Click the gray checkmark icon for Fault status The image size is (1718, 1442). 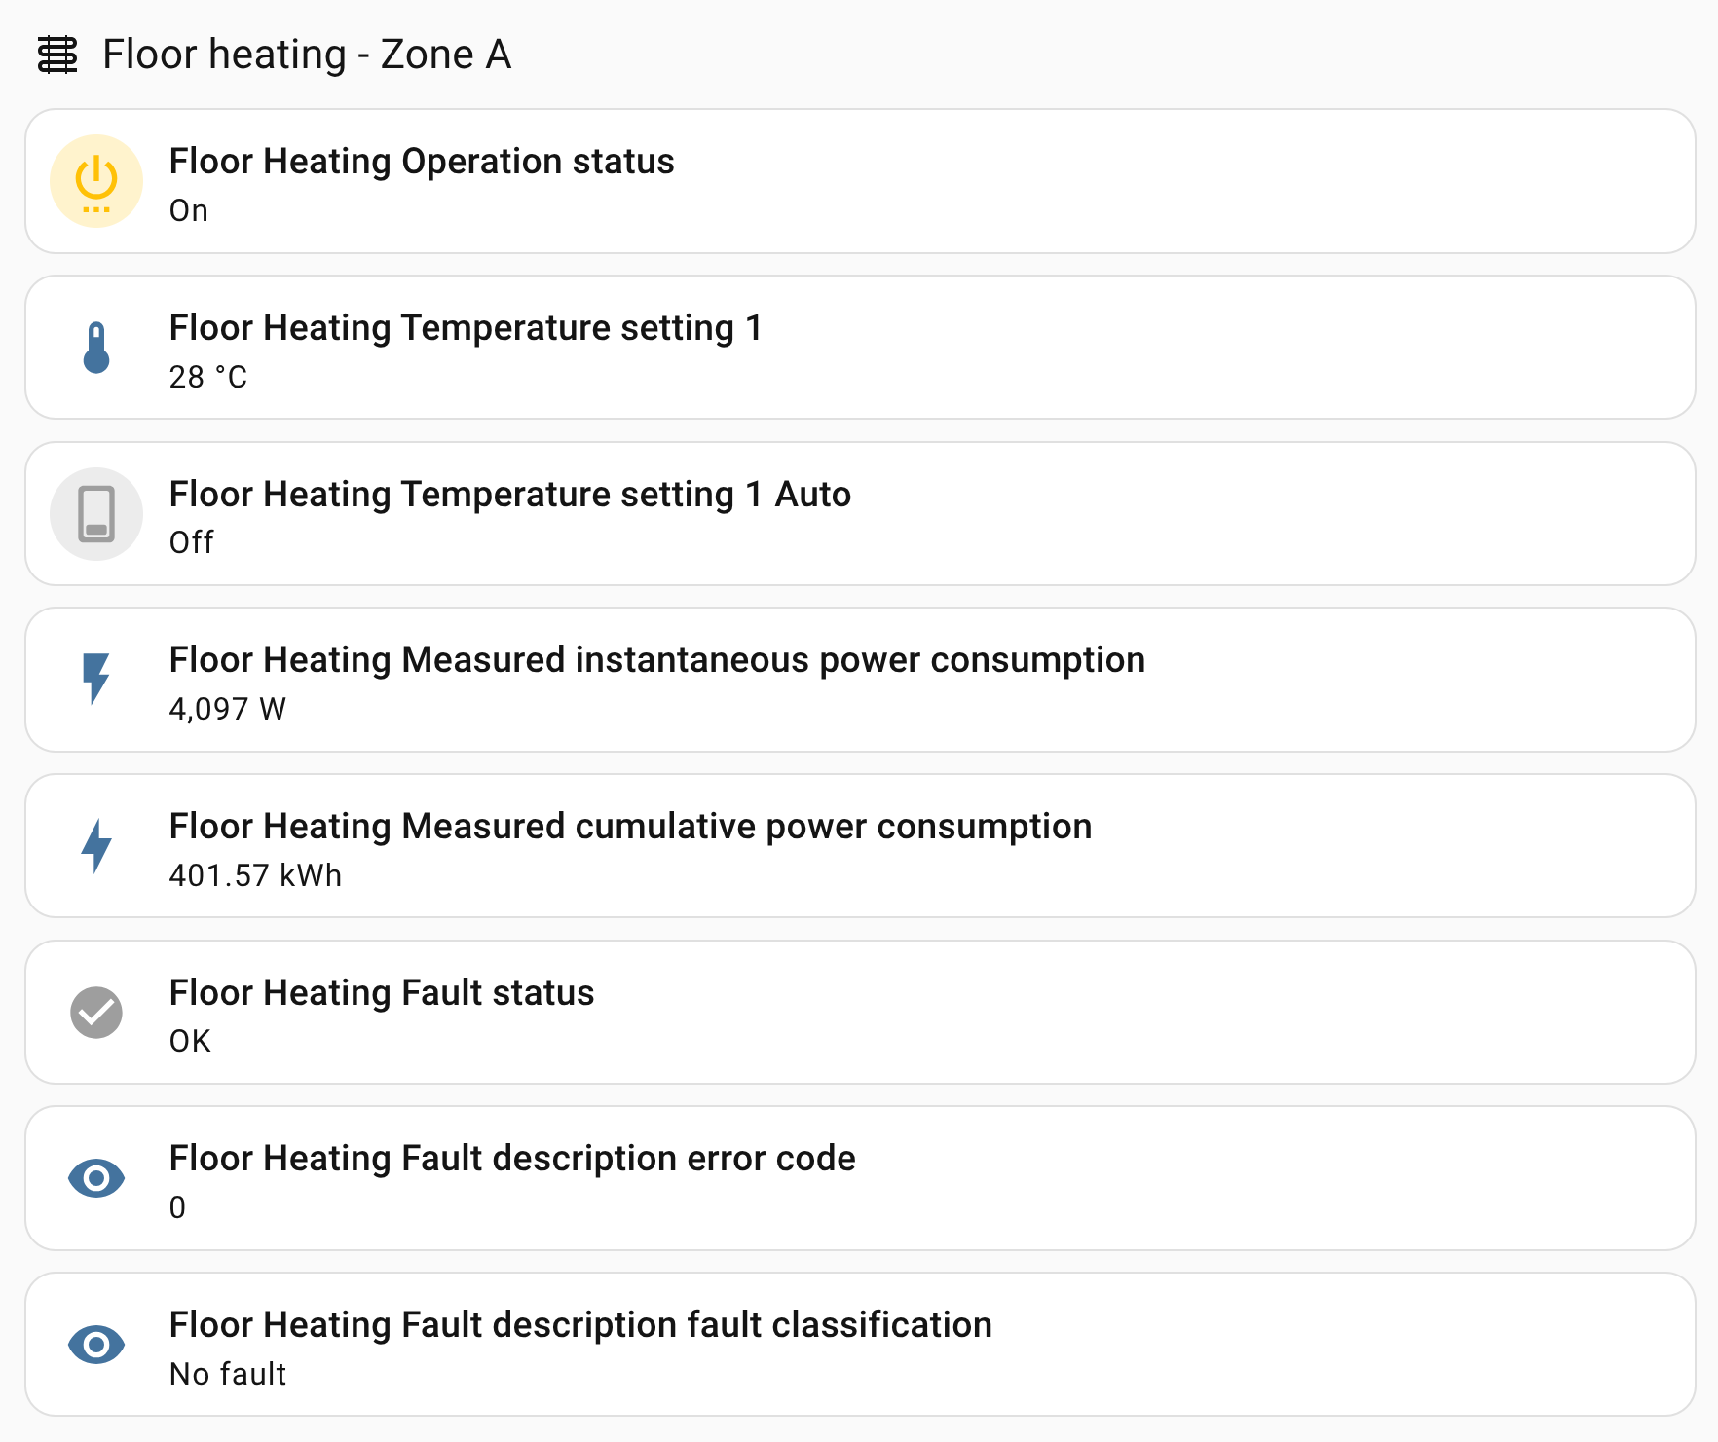94,1013
